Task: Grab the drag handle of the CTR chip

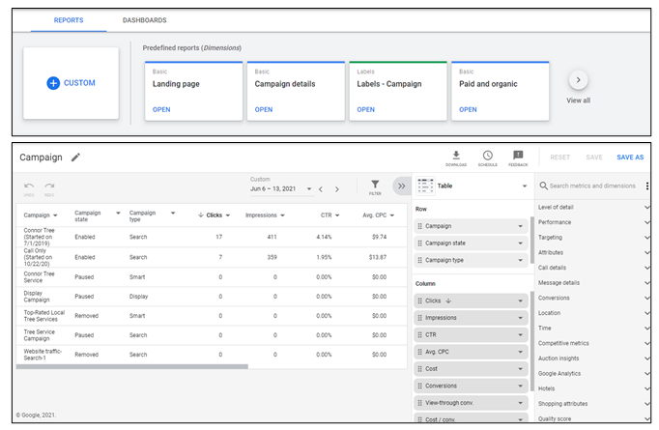Action: 419,335
